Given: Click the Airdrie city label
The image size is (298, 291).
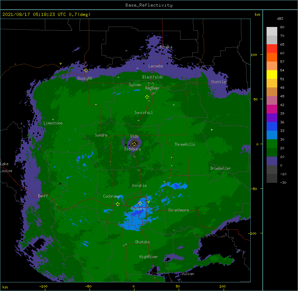Looking at the screenshot, I should (x=139, y=186).
